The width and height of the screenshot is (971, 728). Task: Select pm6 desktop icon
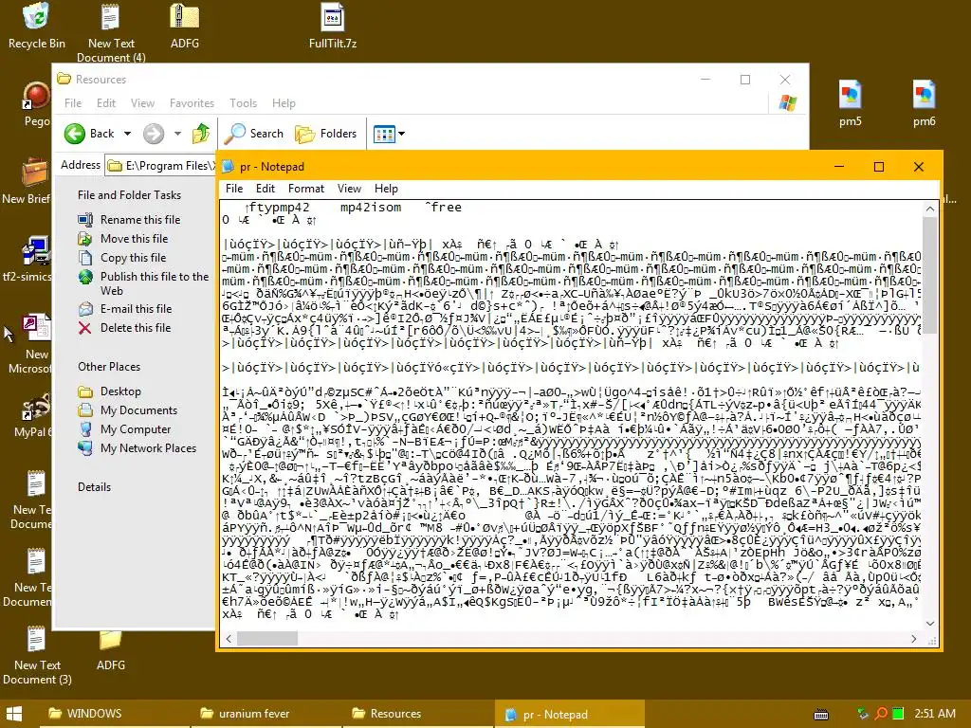924,104
